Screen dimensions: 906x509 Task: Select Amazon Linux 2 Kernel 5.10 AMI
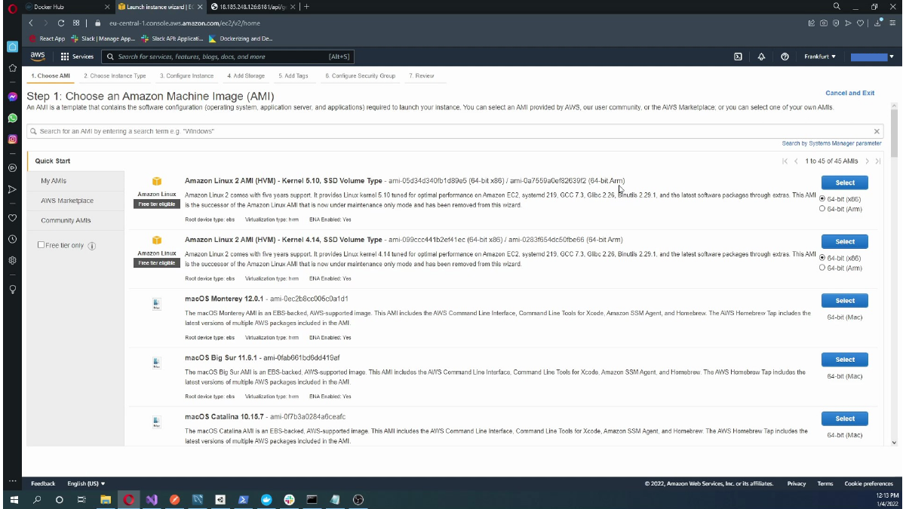point(845,182)
